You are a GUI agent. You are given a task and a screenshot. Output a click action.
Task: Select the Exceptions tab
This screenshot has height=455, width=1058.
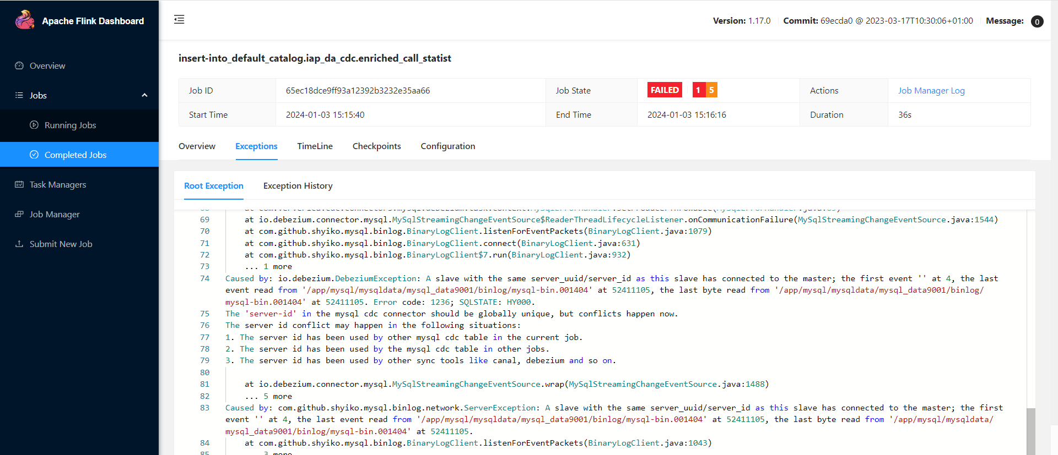click(256, 146)
